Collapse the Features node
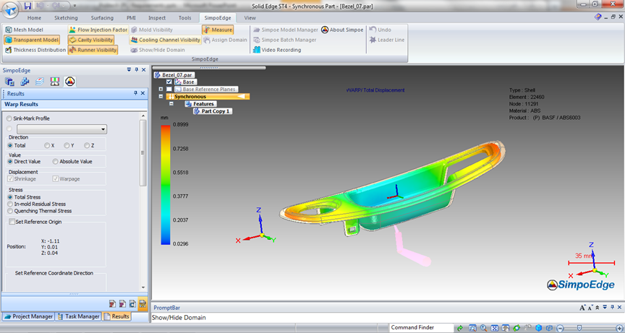Image resolution: width=625 pixels, height=333 pixels. [x=171, y=104]
